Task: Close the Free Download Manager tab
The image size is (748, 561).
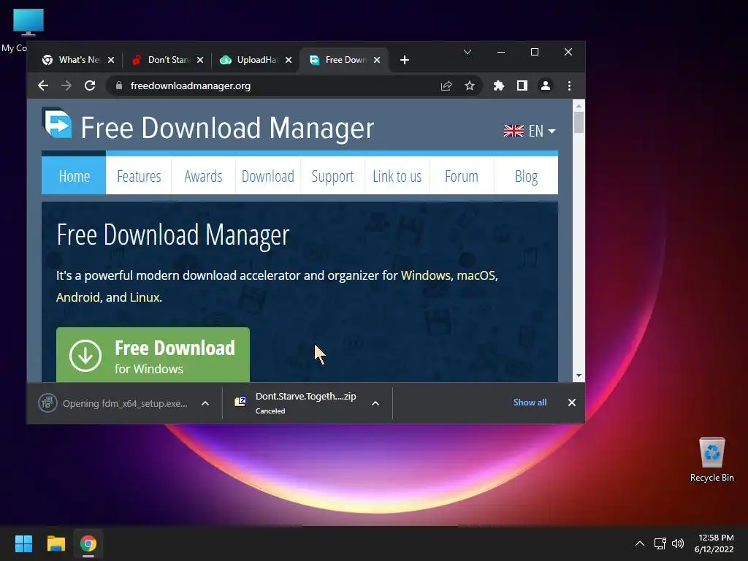Action: point(377,60)
